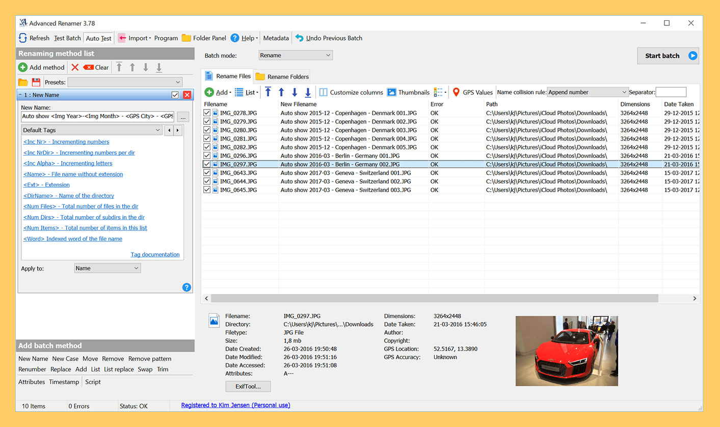Open the Batch mode dropdown
The width and height of the screenshot is (720, 427).
(x=296, y=55)
